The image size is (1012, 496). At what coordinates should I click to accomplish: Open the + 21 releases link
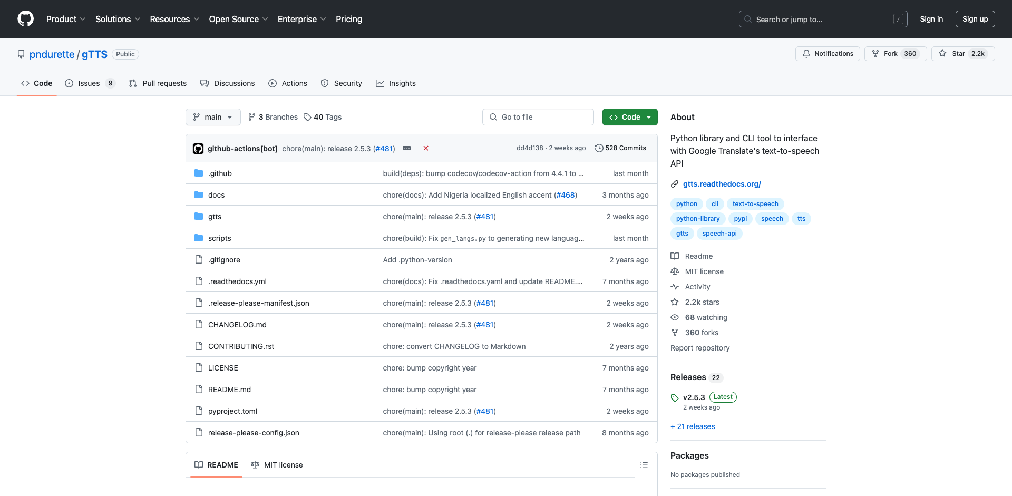[x=693, y=426]
